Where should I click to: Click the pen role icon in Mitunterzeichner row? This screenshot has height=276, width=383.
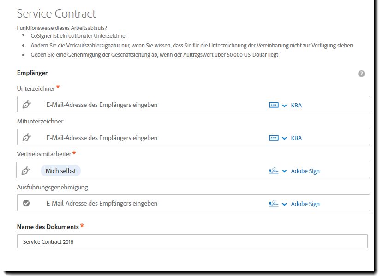coord(27,137)
